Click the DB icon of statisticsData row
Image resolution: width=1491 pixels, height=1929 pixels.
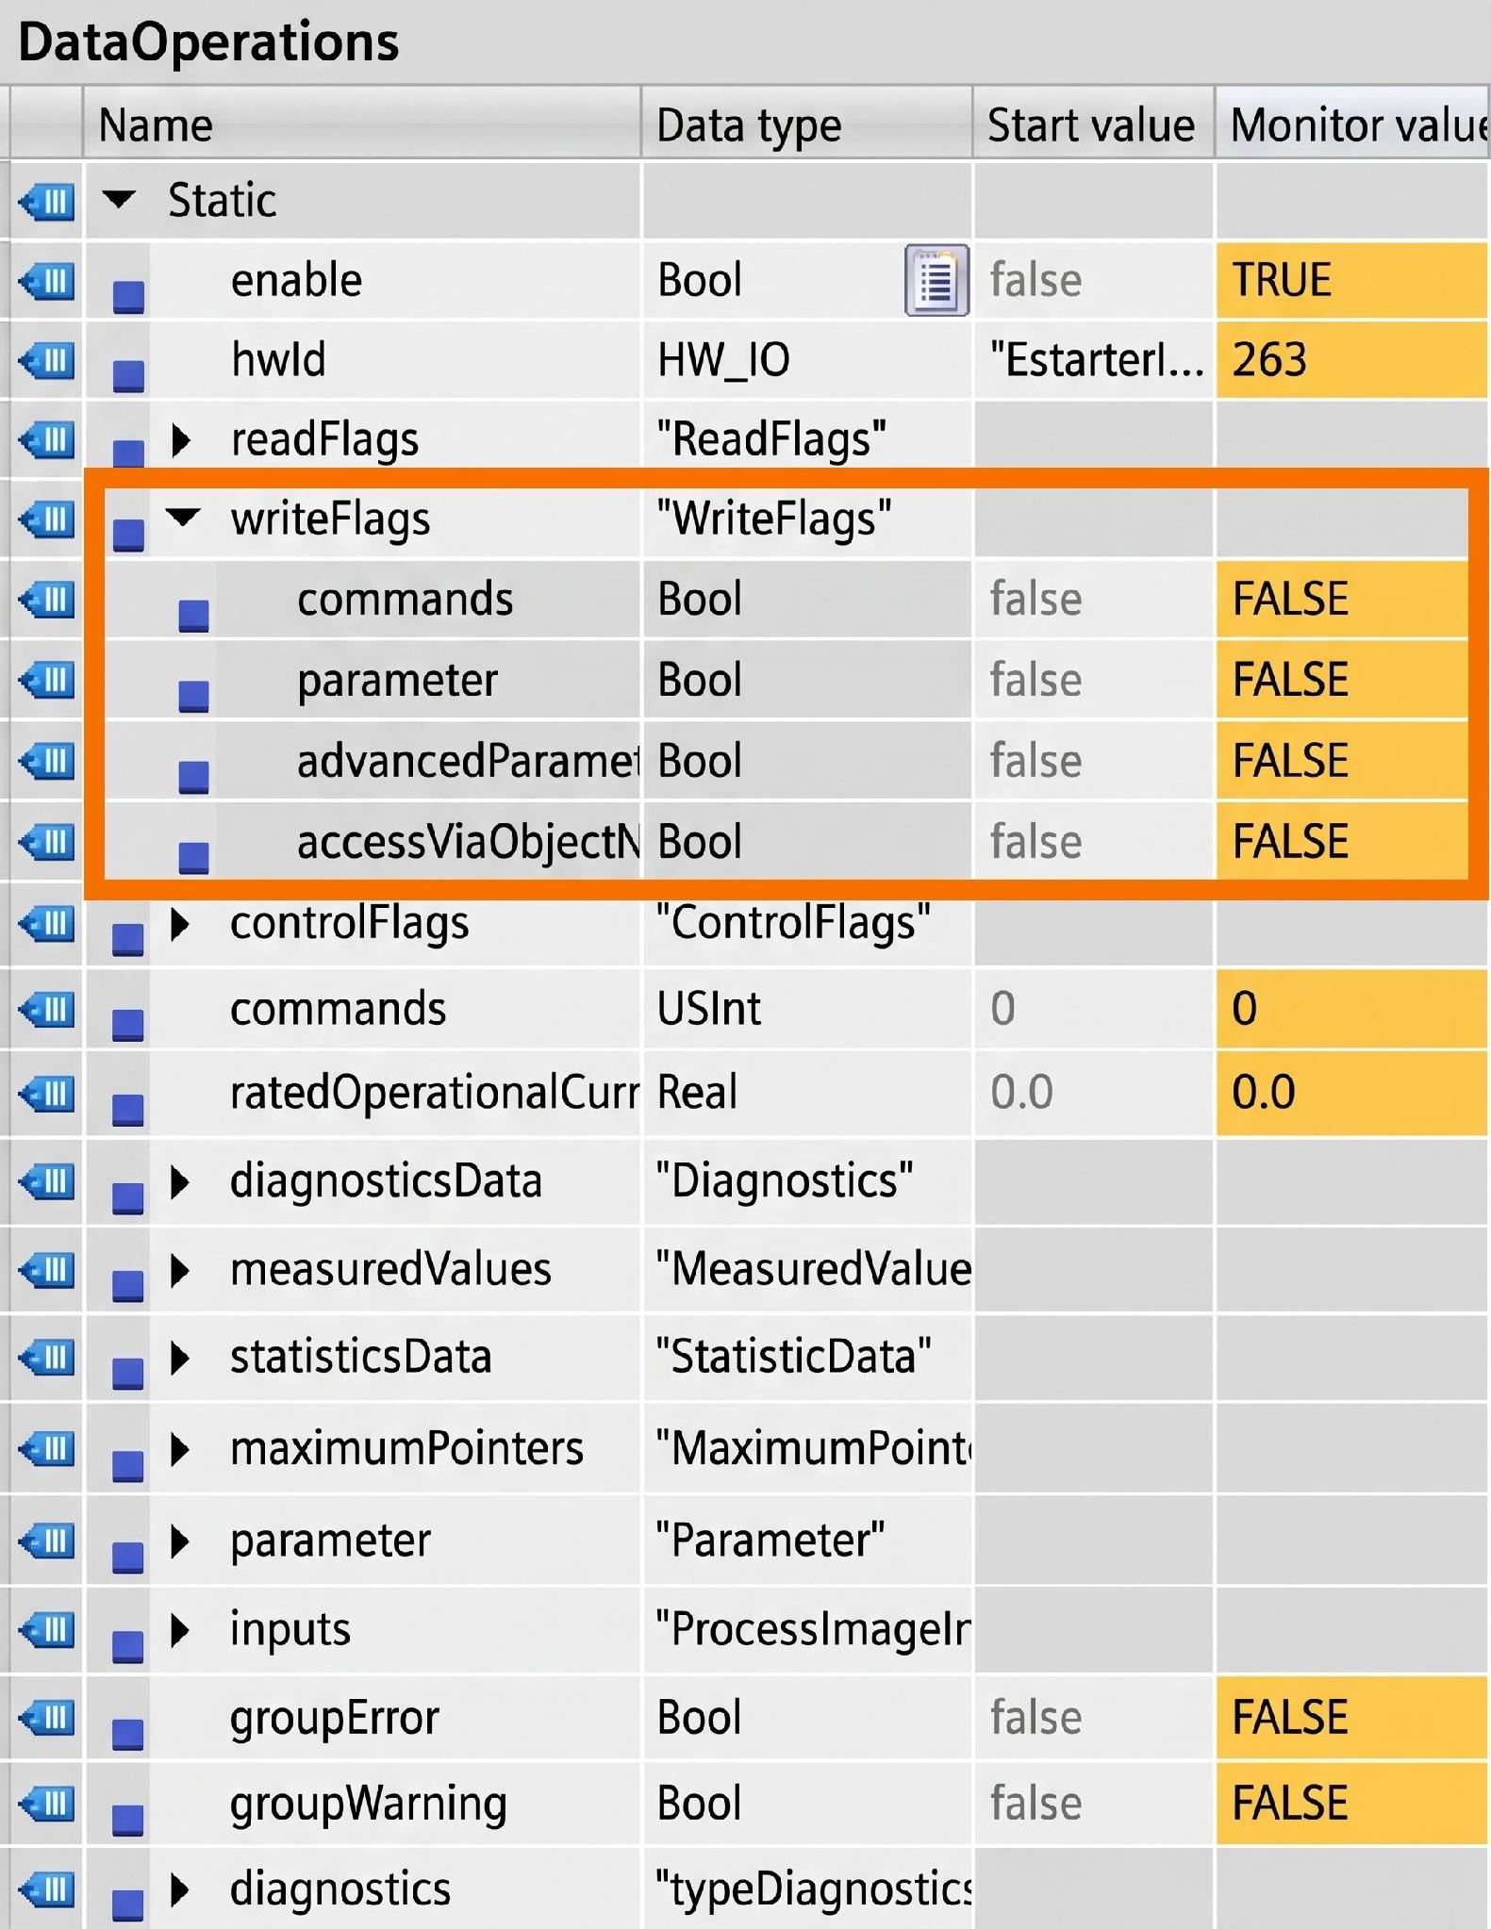[x=47, y=1358]
